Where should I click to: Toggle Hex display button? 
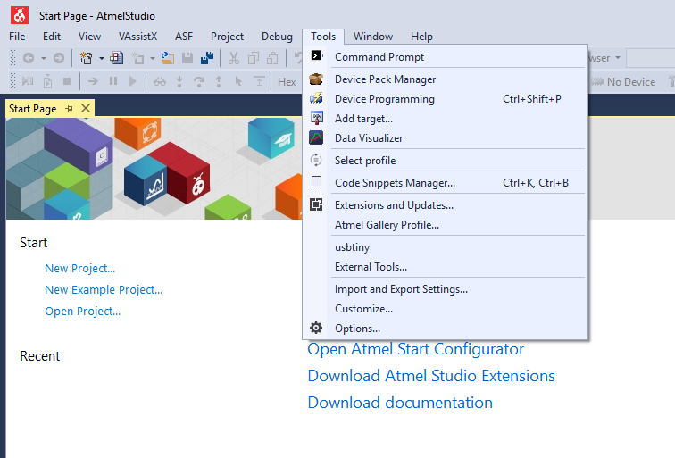pyautogui.click(x=287, y=82)
